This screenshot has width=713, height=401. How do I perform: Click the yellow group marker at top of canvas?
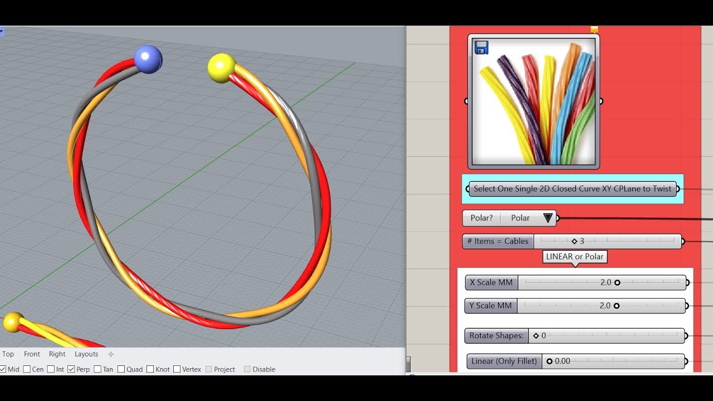[x=594, y=30]
